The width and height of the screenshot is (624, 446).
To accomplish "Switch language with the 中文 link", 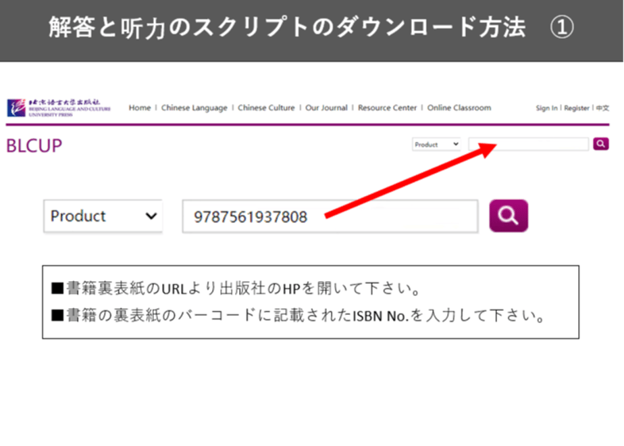I will (x=602, y=108).
